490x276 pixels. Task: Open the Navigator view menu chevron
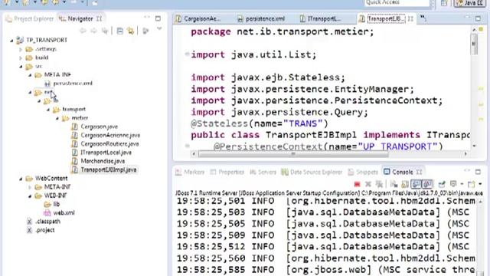tap(159, 29)
